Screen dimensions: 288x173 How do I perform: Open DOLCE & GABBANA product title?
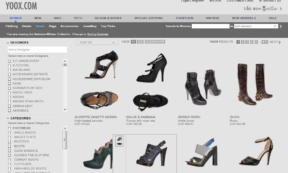(x=141, y=117)
